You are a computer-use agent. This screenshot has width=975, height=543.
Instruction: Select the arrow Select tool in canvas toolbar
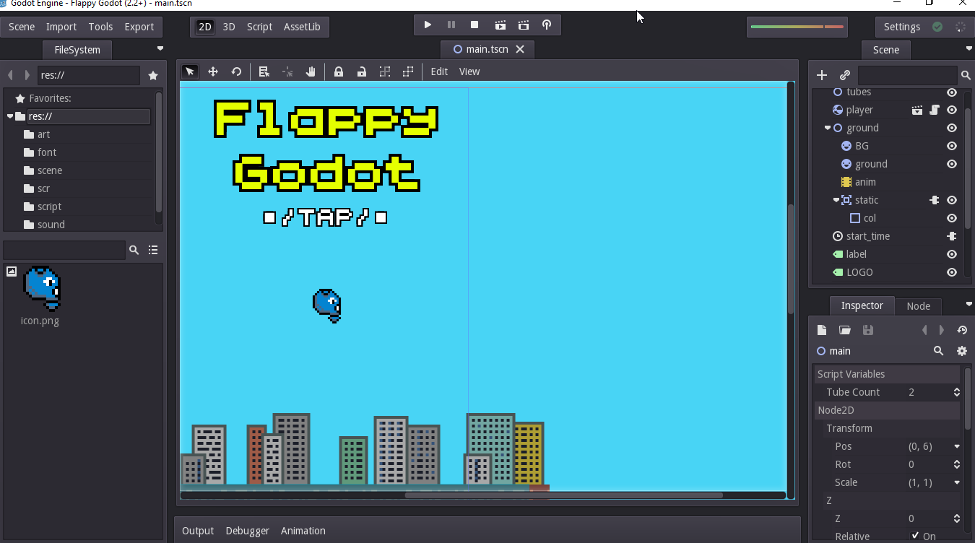(190, 71)
